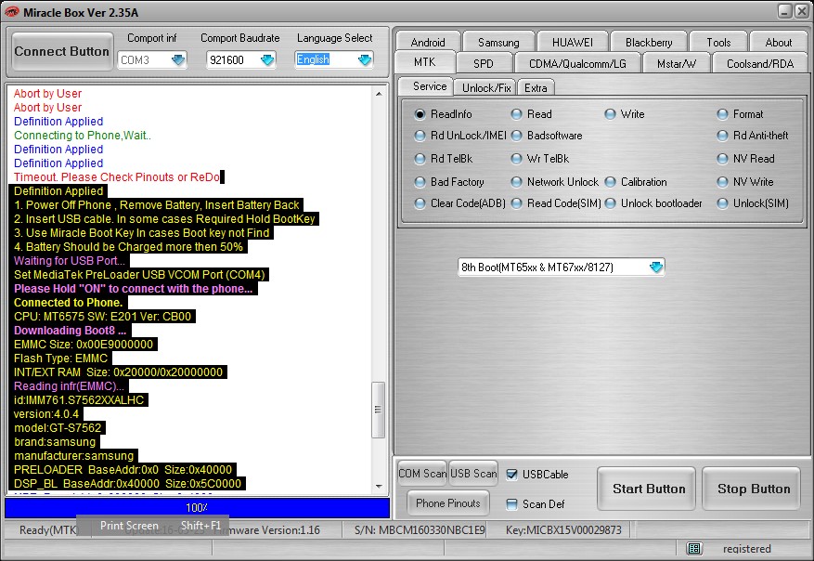Screen dimensions: 814x561
Task: Enable the Scan Def checkbox
Action: tap(511, 503)
